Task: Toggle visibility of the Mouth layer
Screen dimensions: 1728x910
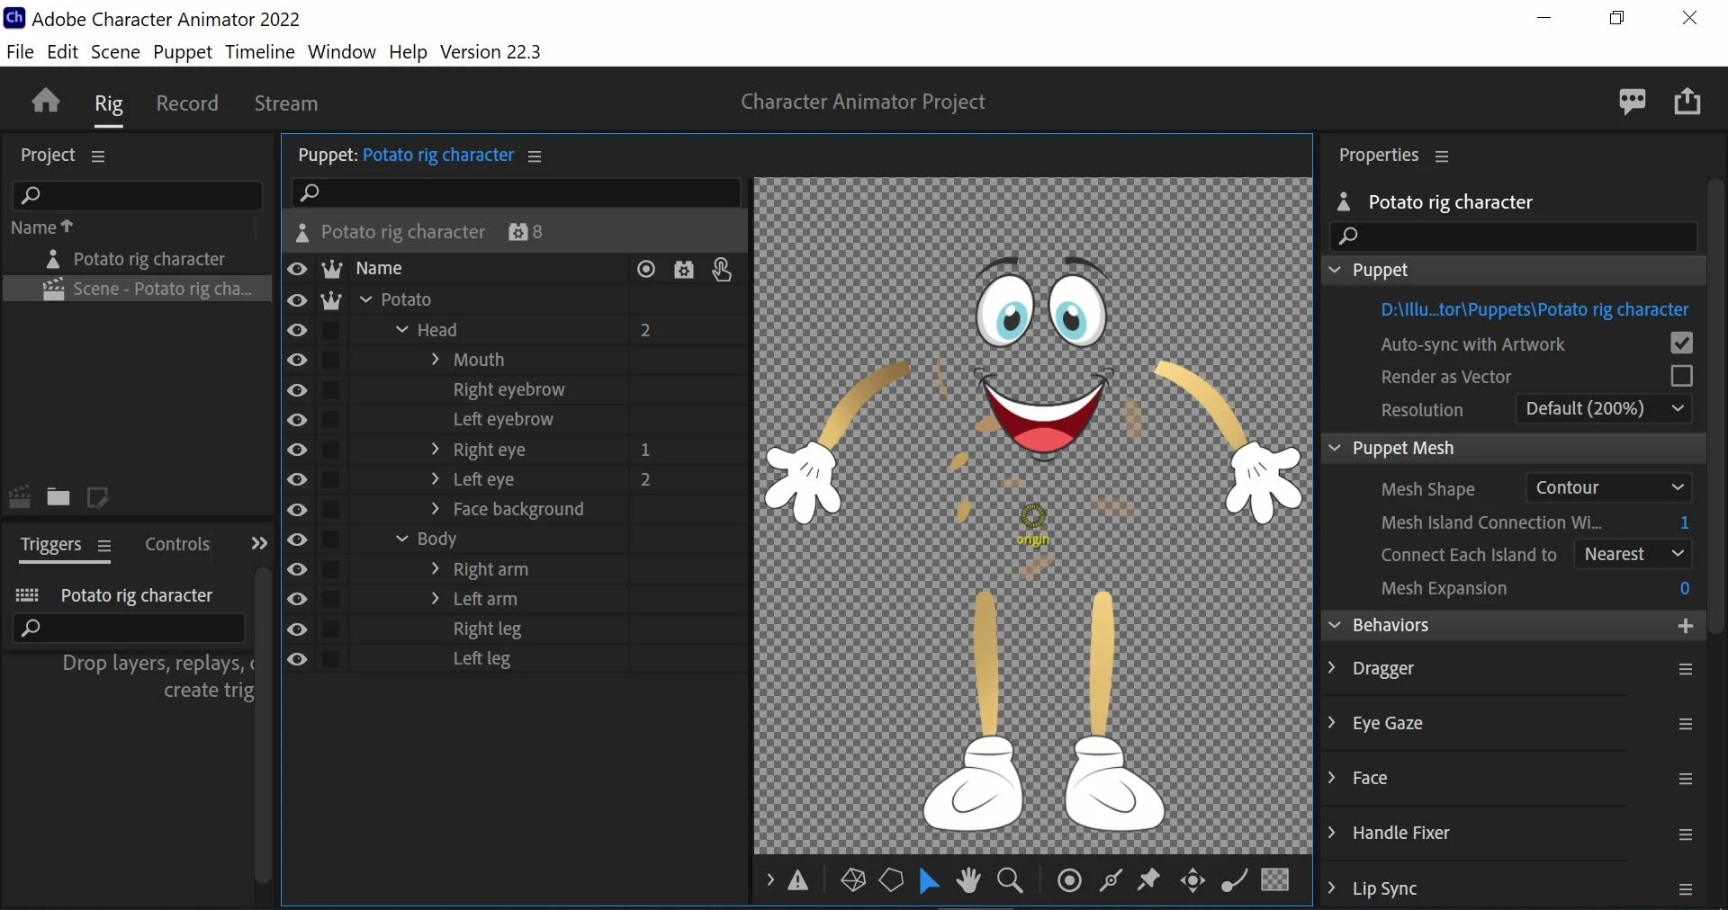Action: coord(297,361)
